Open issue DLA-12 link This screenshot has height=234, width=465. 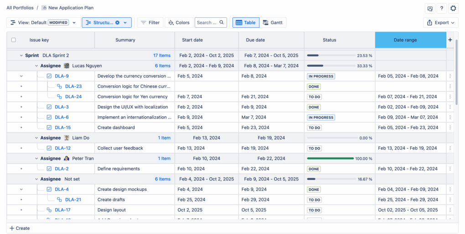click(x=63, y=148)
